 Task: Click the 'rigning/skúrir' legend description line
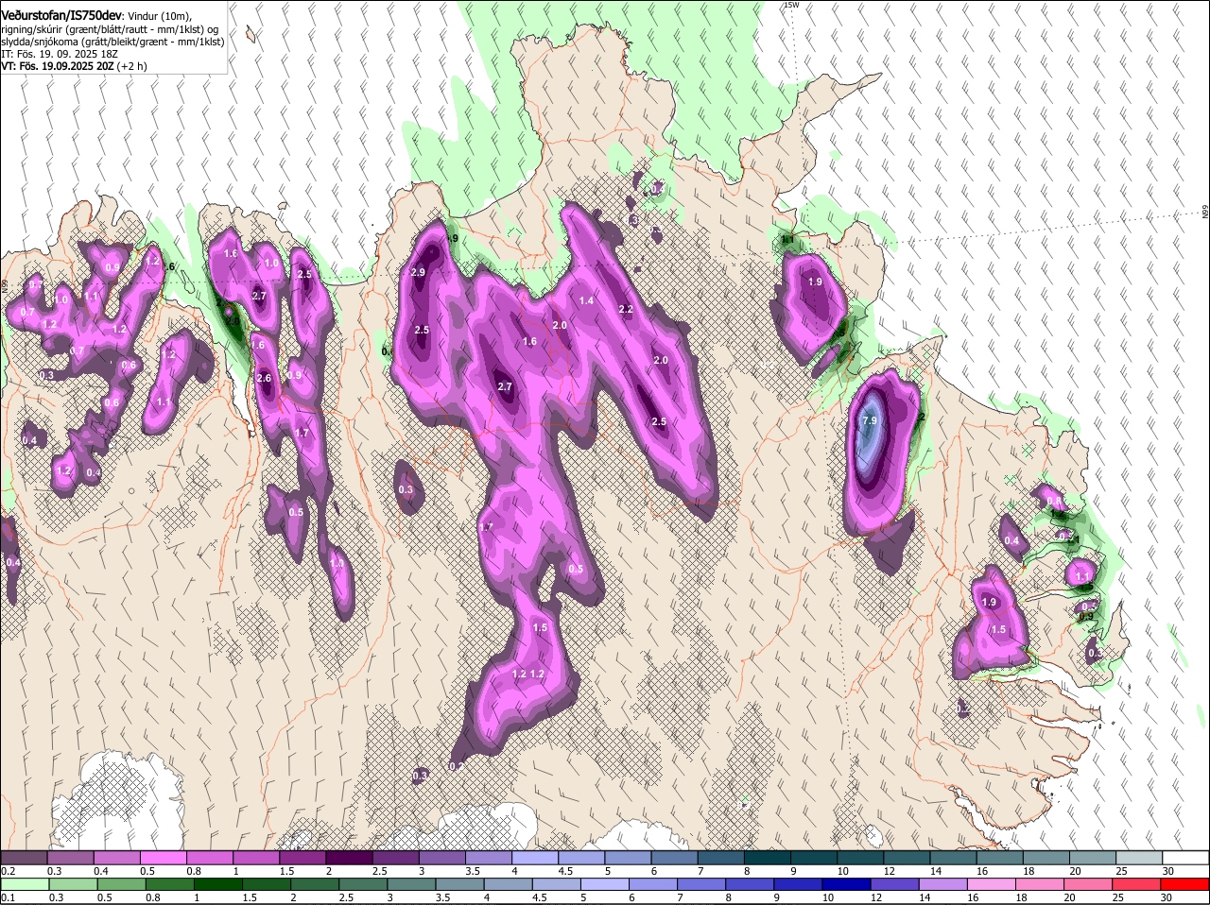click(x=112, y=28)
